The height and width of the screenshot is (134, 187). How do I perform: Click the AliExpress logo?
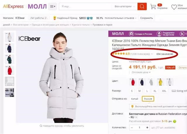click(13, 6)
